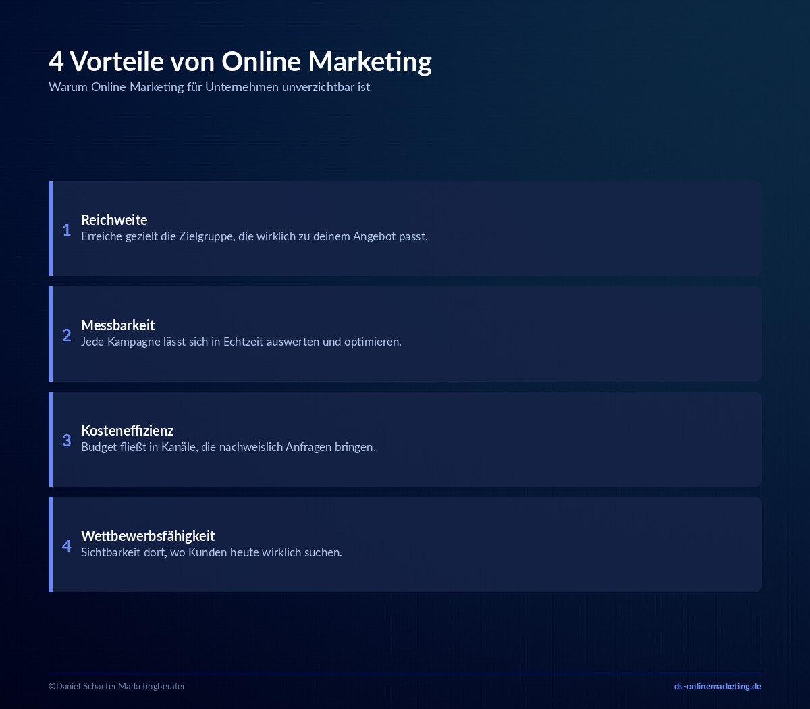Click the 'Wettbewerbsfähigkeit' heading
The width and height of the screenshot is (810, 709).
(x=148, y=535)
